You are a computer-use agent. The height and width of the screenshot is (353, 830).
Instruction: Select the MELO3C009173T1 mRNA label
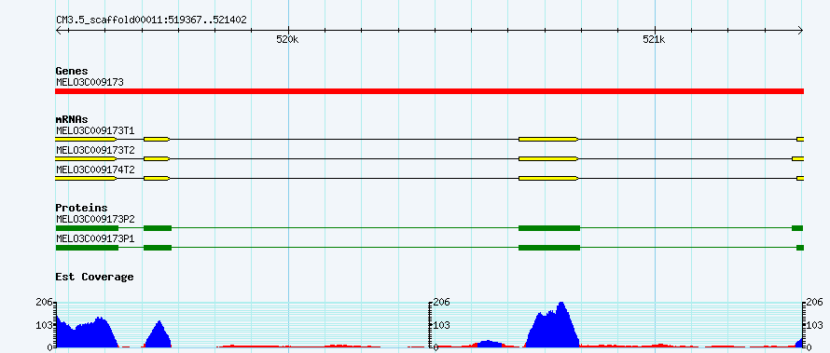(x=95, y=130)
